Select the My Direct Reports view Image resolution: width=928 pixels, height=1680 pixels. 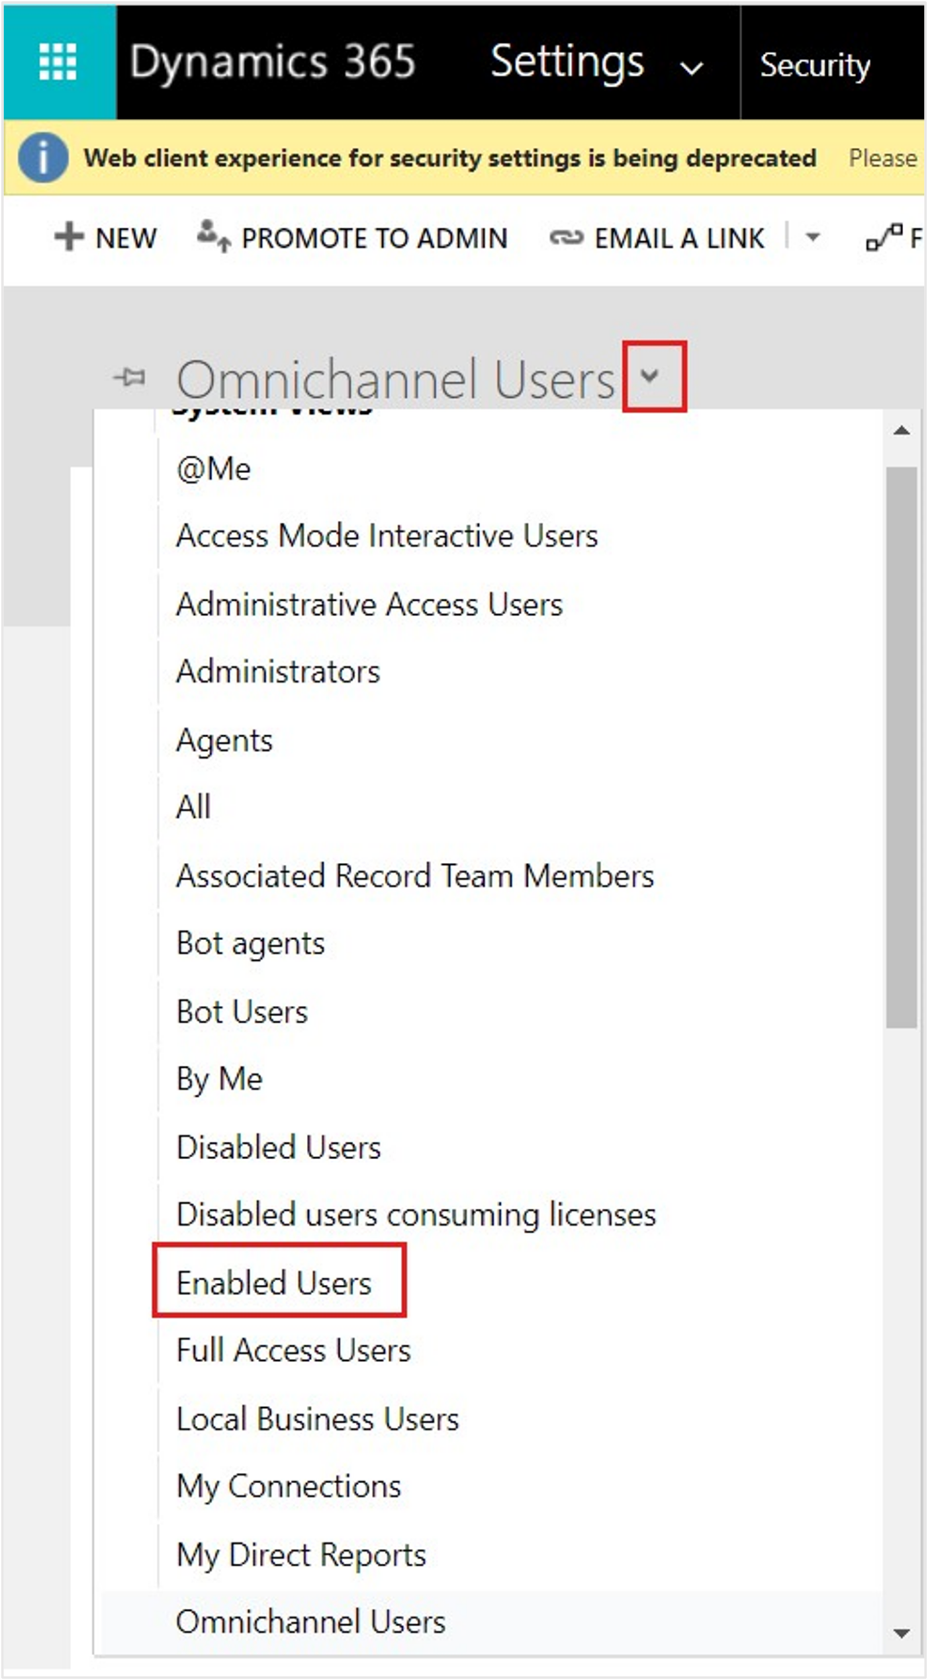coord(301,1555)
